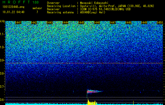Click the horizontal red carrier line
This screenshot has height=105, width=165.
[x=84, y=63]
